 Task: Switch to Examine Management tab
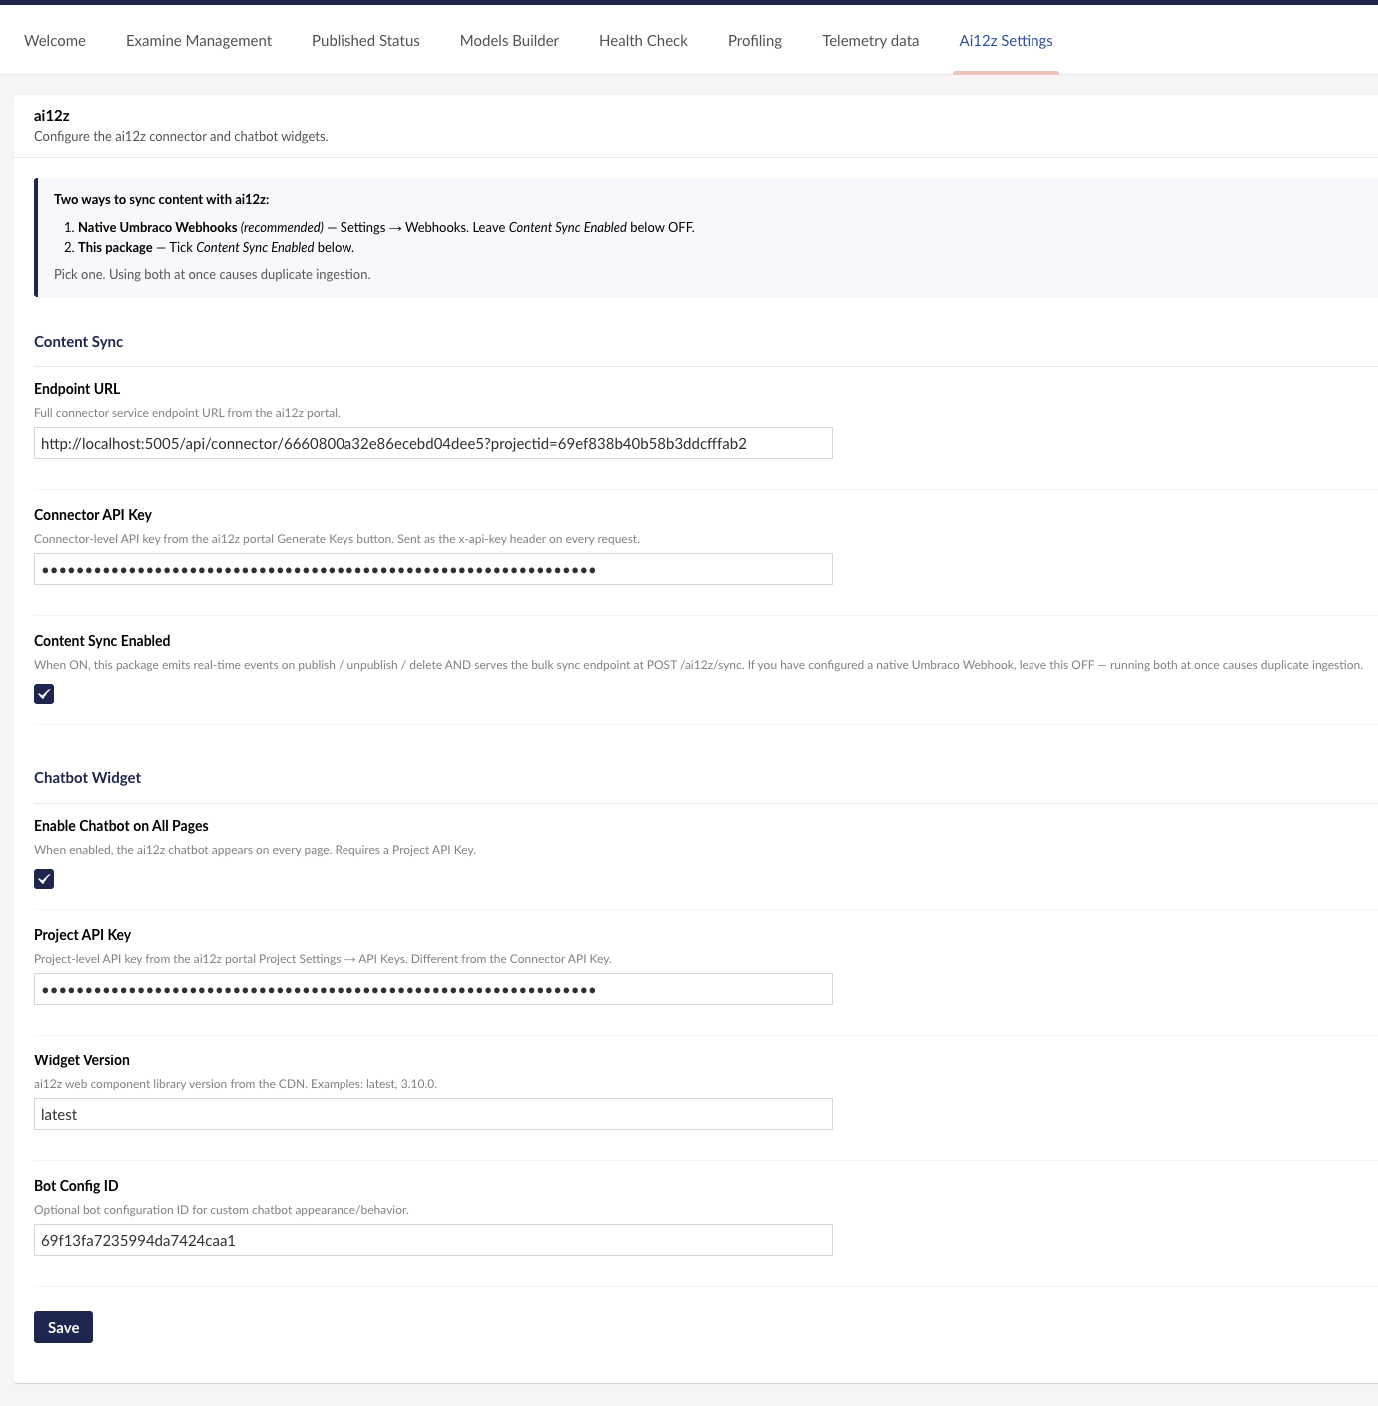(199, 41)
